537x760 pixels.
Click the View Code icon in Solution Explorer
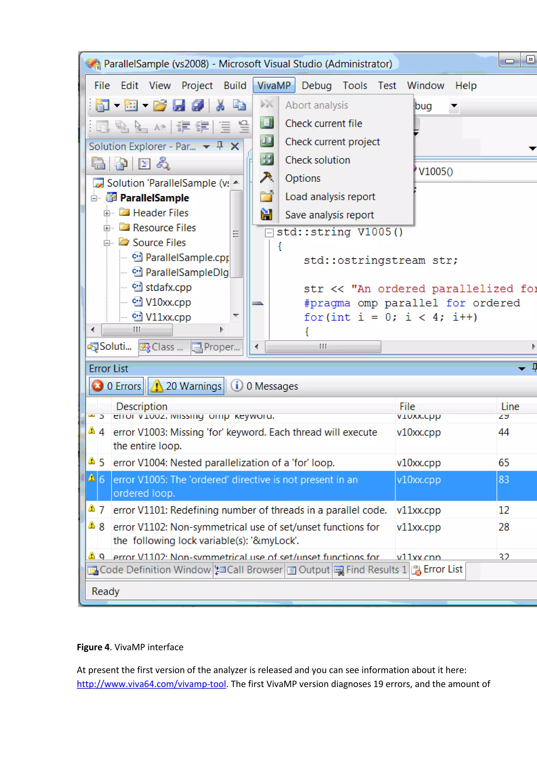(144, 164)
